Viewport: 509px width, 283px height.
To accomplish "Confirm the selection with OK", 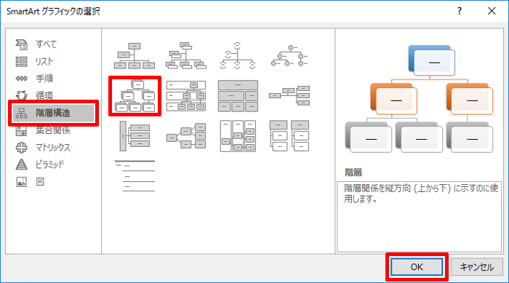I will 417,267.
